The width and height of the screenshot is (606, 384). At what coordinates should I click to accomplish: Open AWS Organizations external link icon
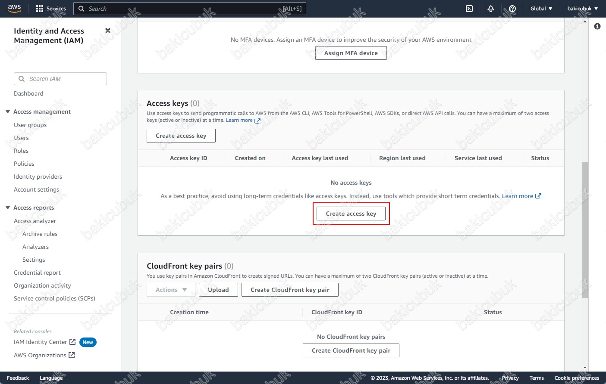(x=72, y=355)
